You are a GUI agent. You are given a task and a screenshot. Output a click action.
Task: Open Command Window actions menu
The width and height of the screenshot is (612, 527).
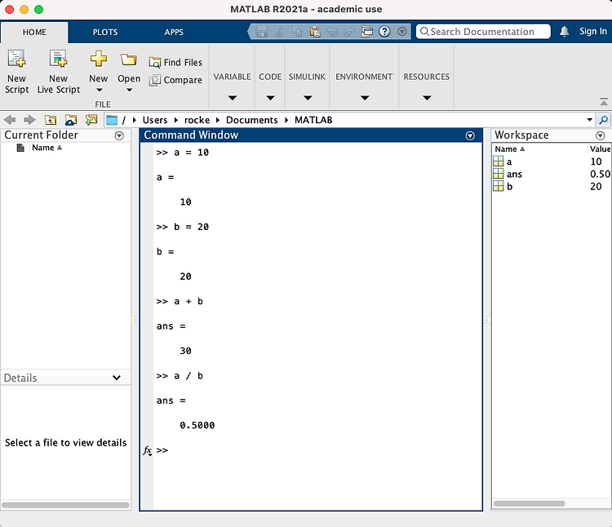(x=470, y=135)
